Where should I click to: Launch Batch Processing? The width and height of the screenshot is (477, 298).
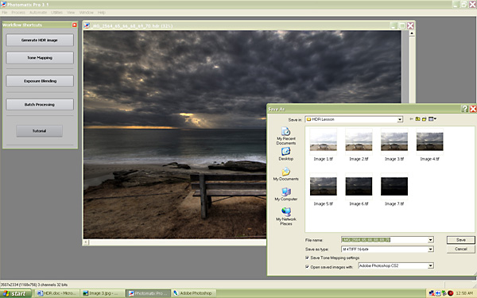pos(40,105)
